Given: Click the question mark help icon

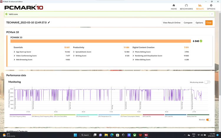Looking at the screenshot, I should (212, 14).
